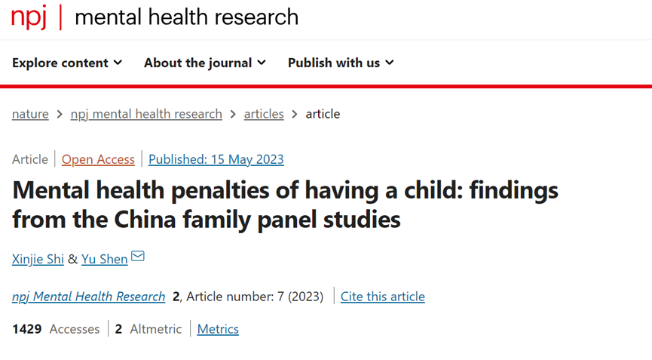Click Cite this article
This screenshot has height=360, width=652.
(383, 297)
